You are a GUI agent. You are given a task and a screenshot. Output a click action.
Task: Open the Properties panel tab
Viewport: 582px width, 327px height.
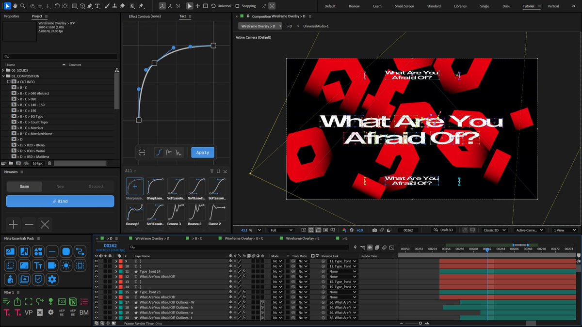click(12, 16)
